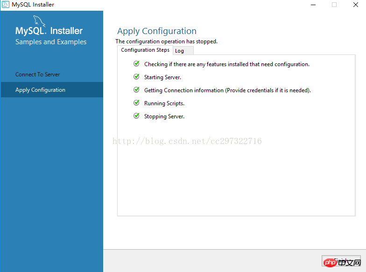Viewport: 366px width, 272px height.
Task: Click the green check beside Checking features step
Action: (136, 63)
